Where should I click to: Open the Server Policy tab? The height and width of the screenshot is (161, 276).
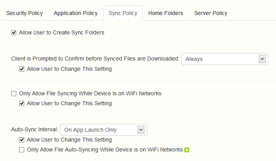click(x=211, y=13)
